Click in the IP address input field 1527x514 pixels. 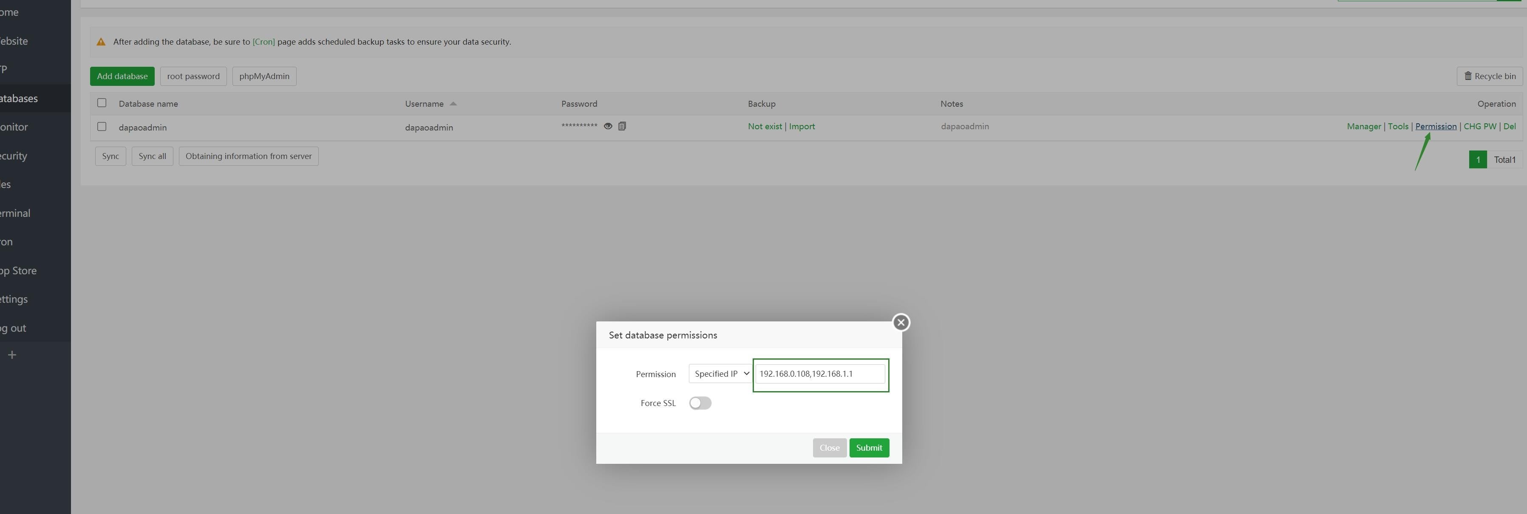[x=820, y=374]
